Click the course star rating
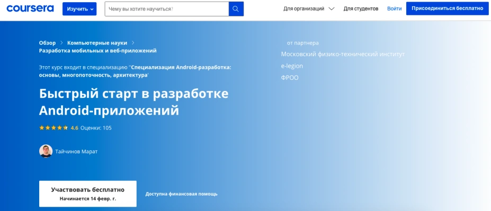Screen dimensions: 491x211 53,128
